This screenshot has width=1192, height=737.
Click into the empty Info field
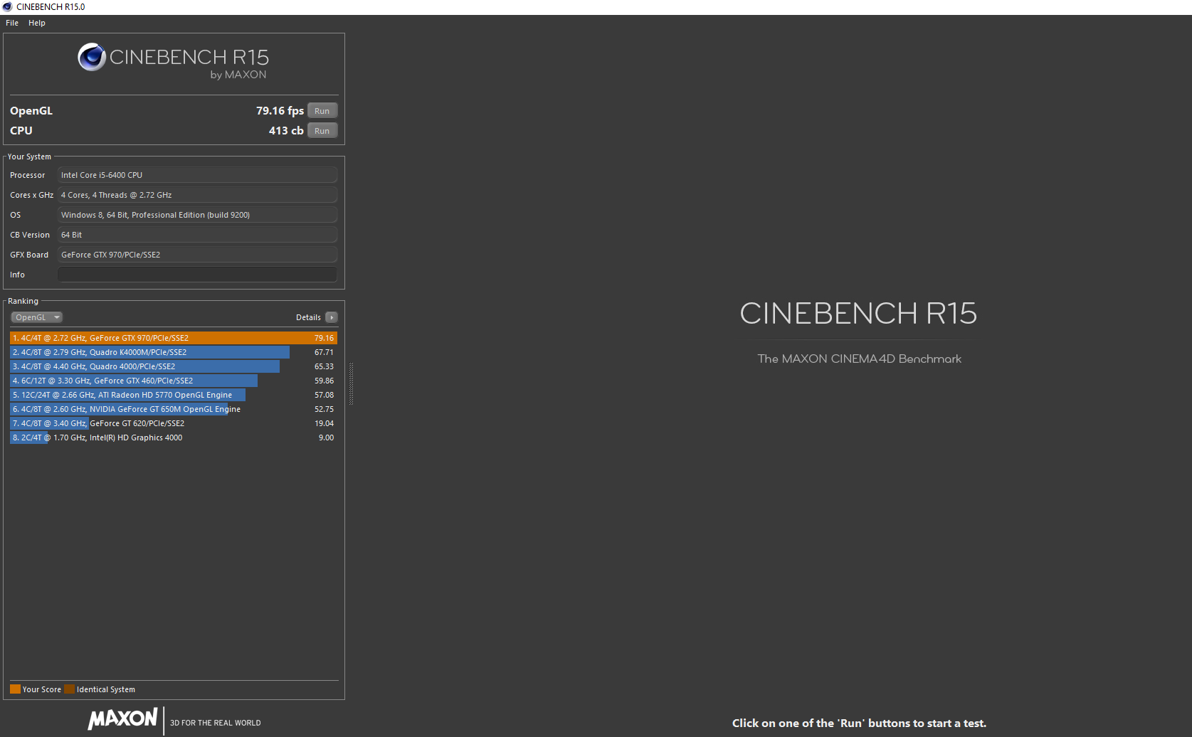click(x=197, y=275)
